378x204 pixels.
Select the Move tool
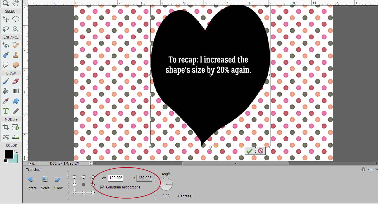[x=5, y=19]
